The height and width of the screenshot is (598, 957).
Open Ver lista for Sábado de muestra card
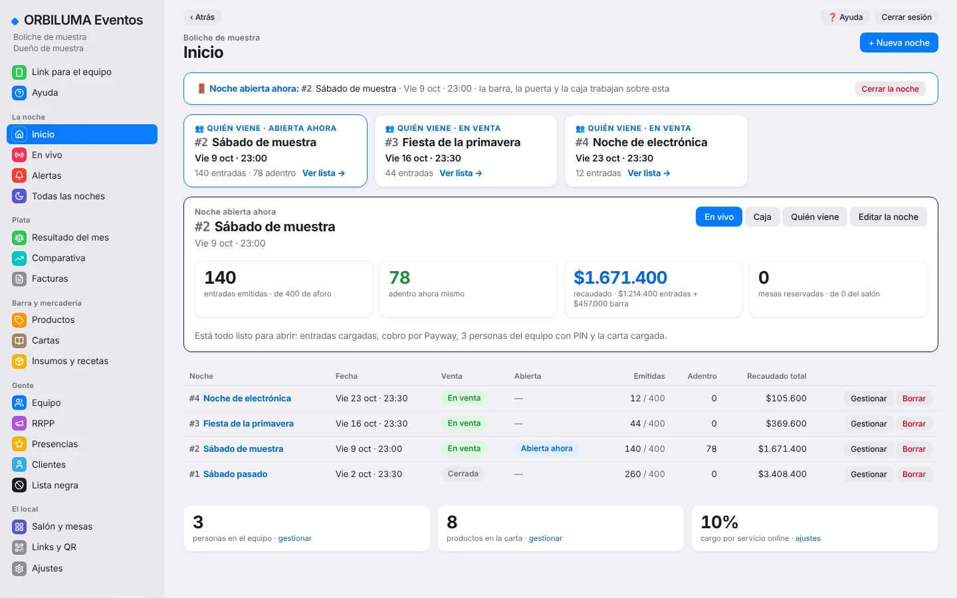[324, 173]
